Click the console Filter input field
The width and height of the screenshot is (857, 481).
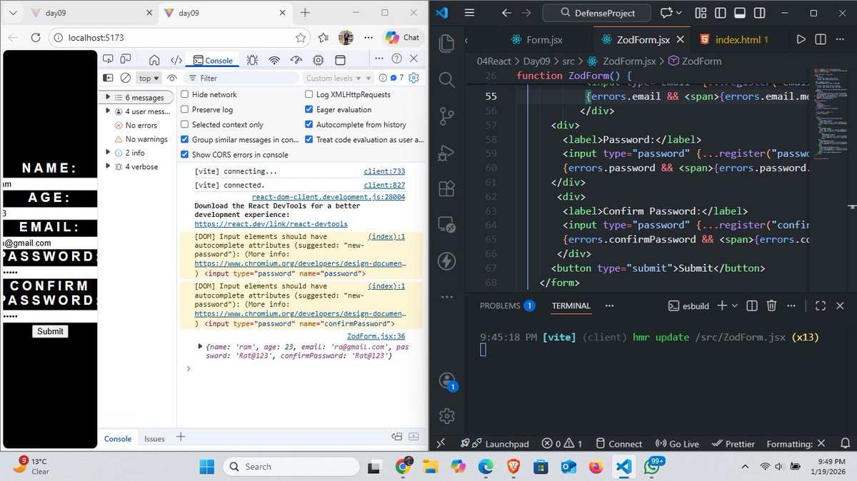point(243,78)
